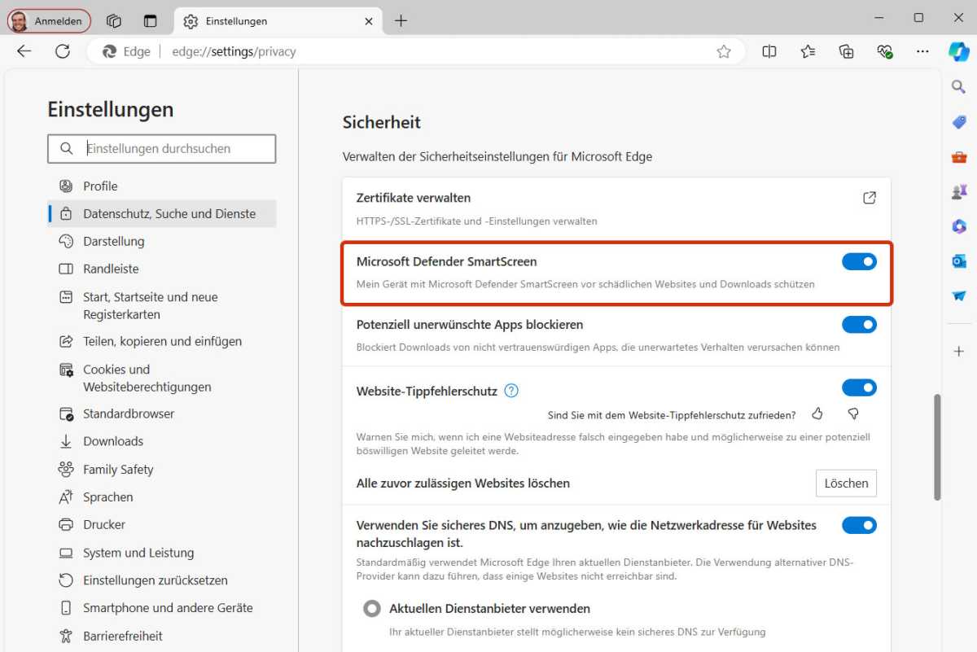The image size is (977, 652).
Task: Click the Löschen button
Action: click(x=846, y=484)
